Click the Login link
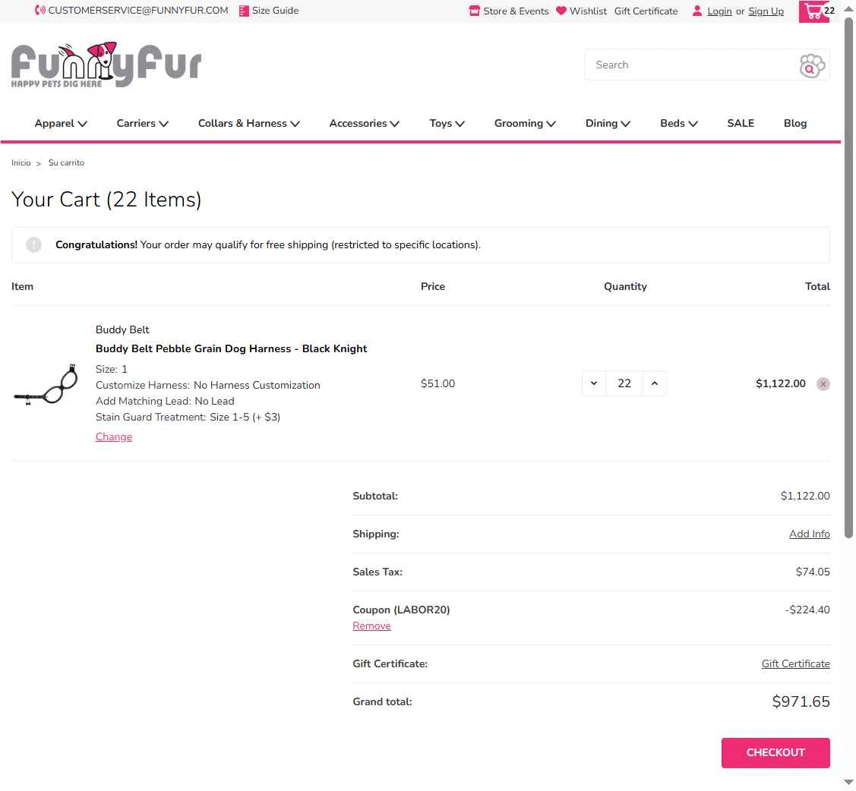 pos(719,11)
